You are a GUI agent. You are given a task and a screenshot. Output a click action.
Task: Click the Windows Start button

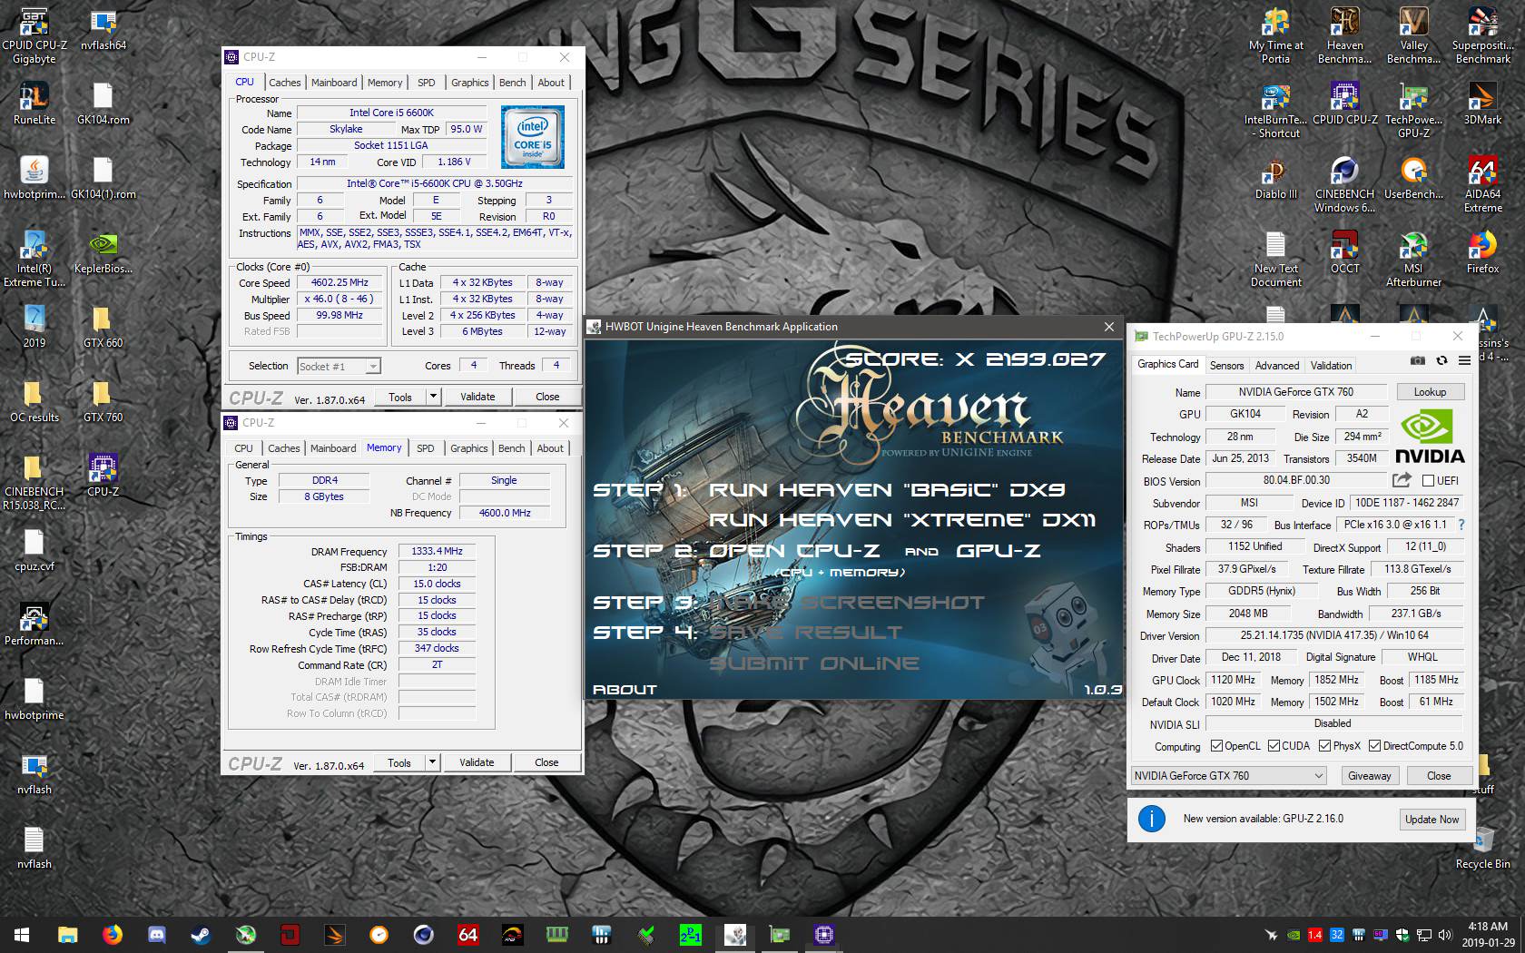coord(22,934)
